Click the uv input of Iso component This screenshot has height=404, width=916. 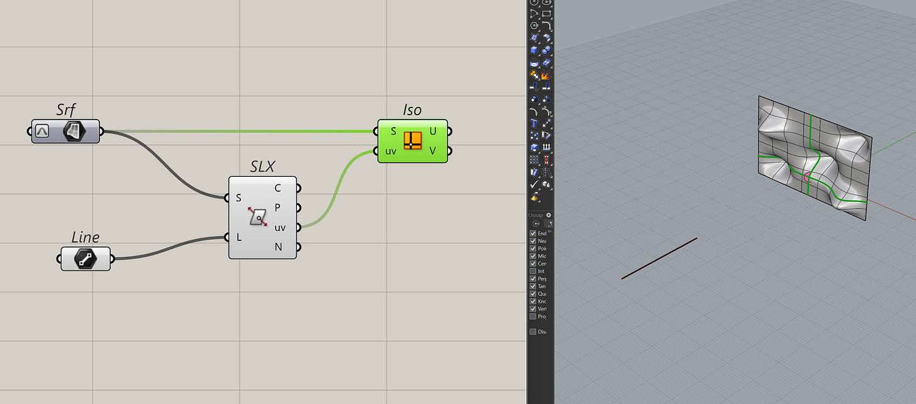(x=376, y=151)
